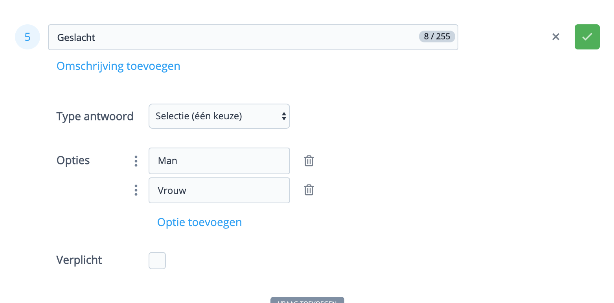
Task: Click the Omschrijving toevoegen link
Action: [118, 66]
